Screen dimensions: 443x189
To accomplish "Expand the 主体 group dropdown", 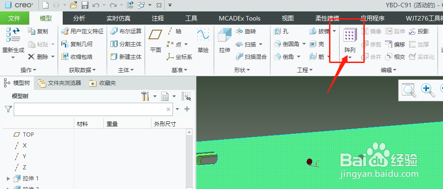I will (x=126, y=69).
